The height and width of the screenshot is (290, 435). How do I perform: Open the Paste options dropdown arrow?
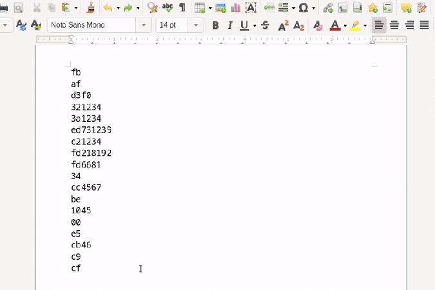click(x=76, y=8)
